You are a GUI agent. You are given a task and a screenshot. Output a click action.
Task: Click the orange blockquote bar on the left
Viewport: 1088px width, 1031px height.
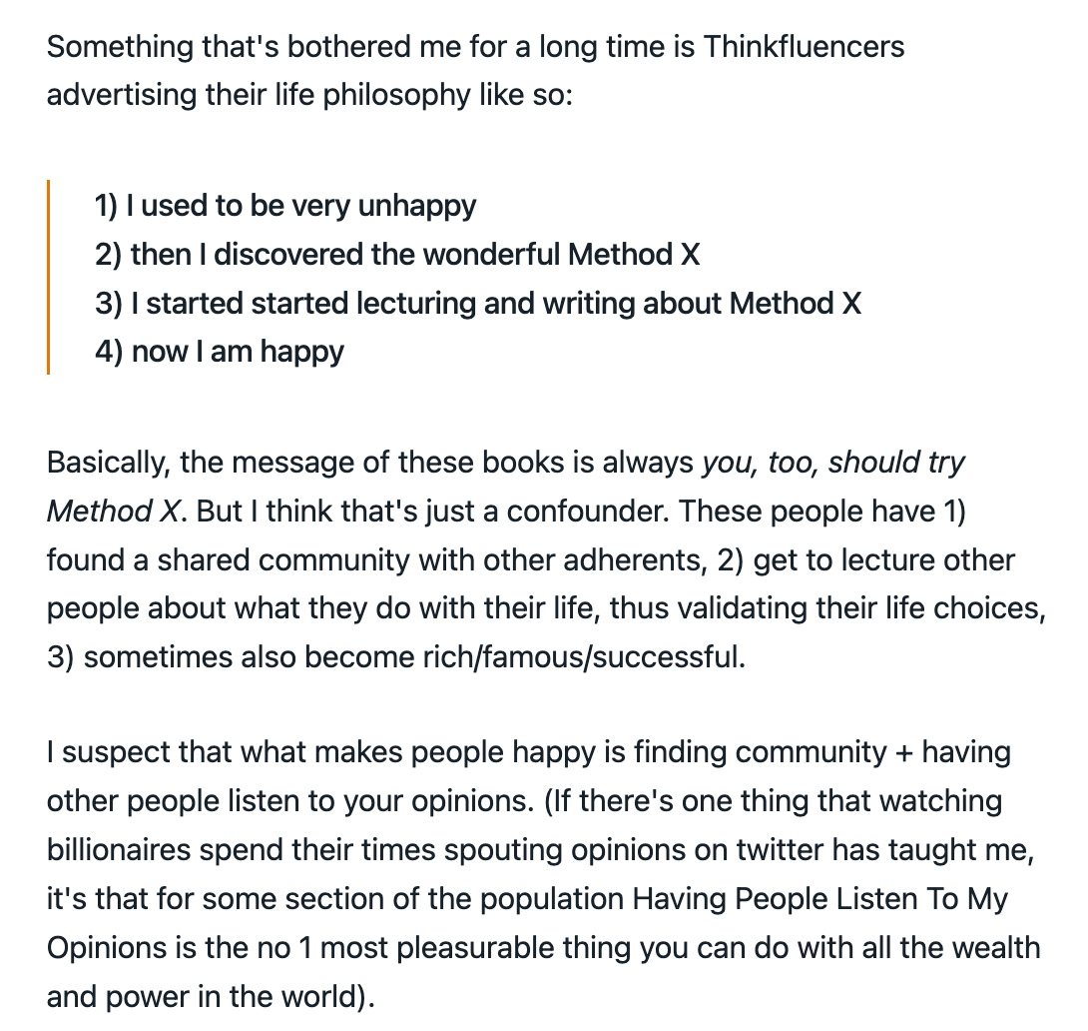coord(48,278)
